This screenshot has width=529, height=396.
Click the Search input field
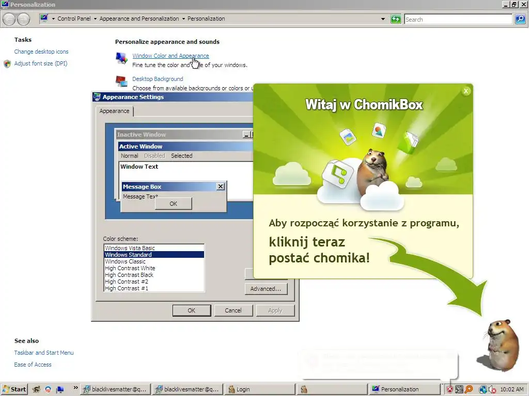click(x=458, y=19)
